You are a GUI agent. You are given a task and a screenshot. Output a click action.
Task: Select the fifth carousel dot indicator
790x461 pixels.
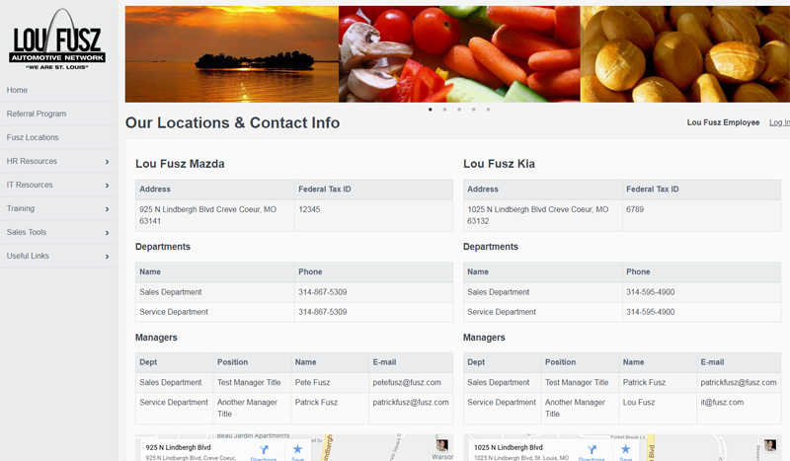(x=488, y=110)
